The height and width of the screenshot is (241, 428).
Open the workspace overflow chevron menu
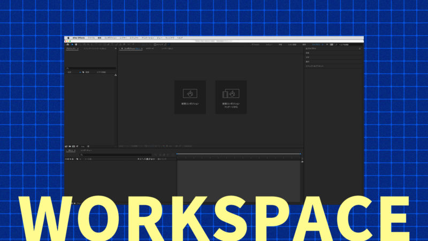tap(326, 44)
